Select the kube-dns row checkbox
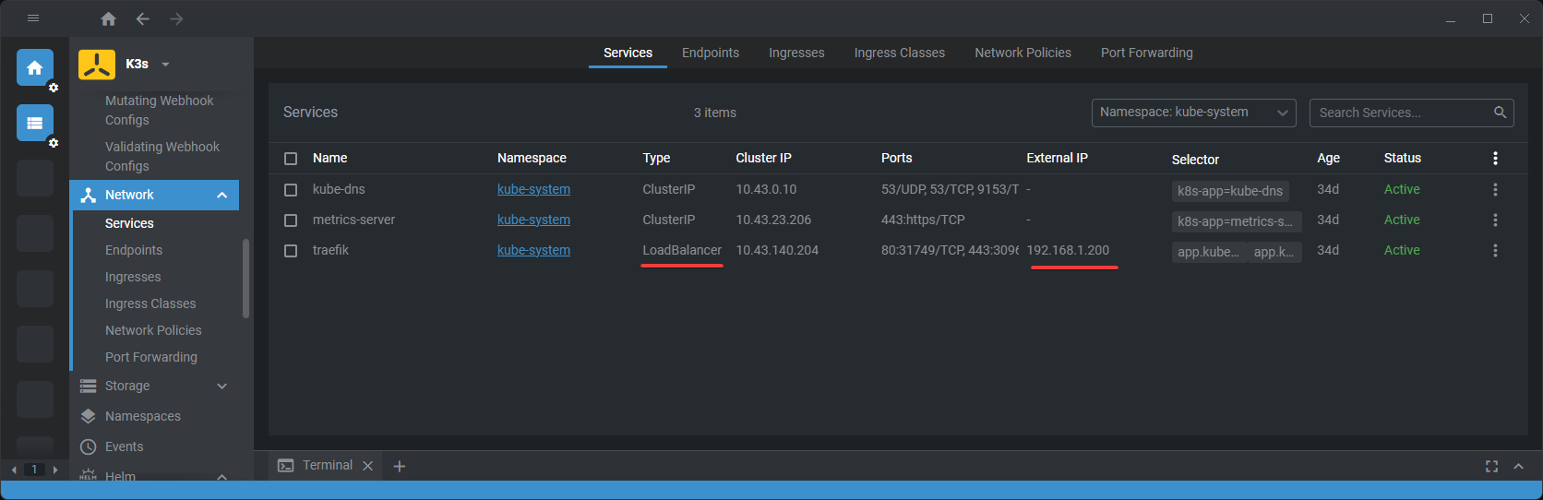 [x=291, y=189]
